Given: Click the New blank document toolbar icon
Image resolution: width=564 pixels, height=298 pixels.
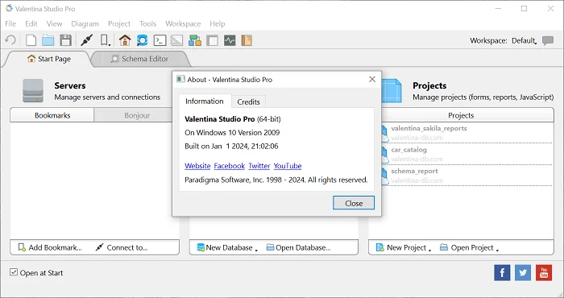Looking at the screenshot, I should coord(31,40).
